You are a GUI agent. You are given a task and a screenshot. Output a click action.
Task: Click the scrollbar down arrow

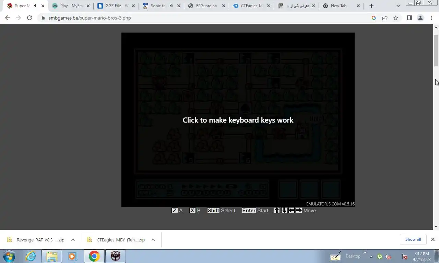436,226
